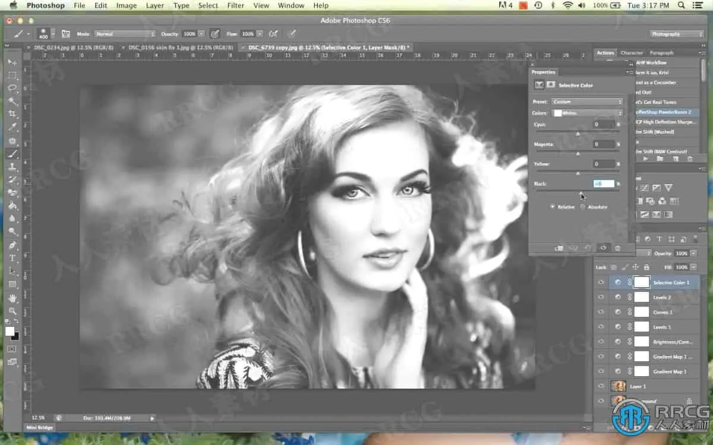Switch to DSC_0156 skin fix document tab

pyautogui.click(x=181, y=47)
